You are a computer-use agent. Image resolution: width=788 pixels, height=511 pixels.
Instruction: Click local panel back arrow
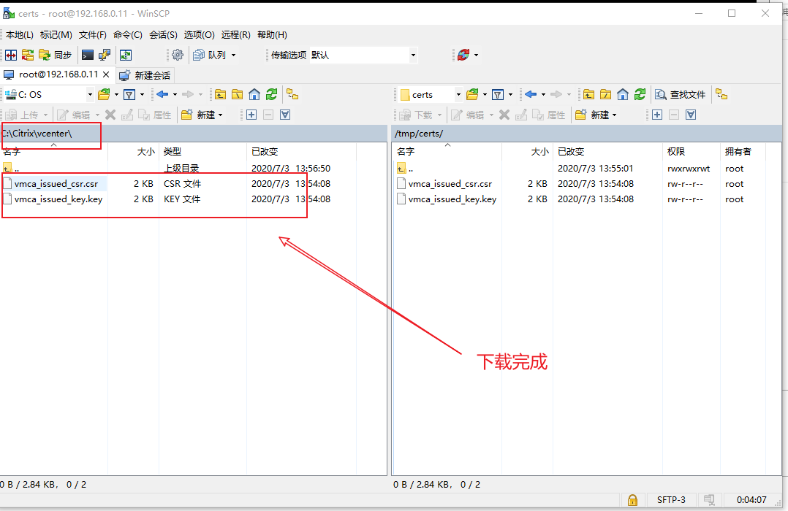pos(162,94)
